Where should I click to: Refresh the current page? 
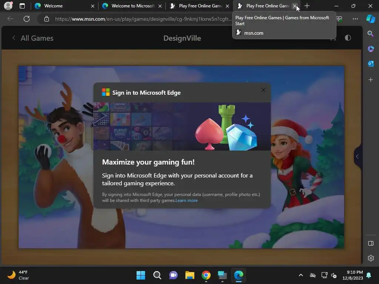(x=27, y=18)
